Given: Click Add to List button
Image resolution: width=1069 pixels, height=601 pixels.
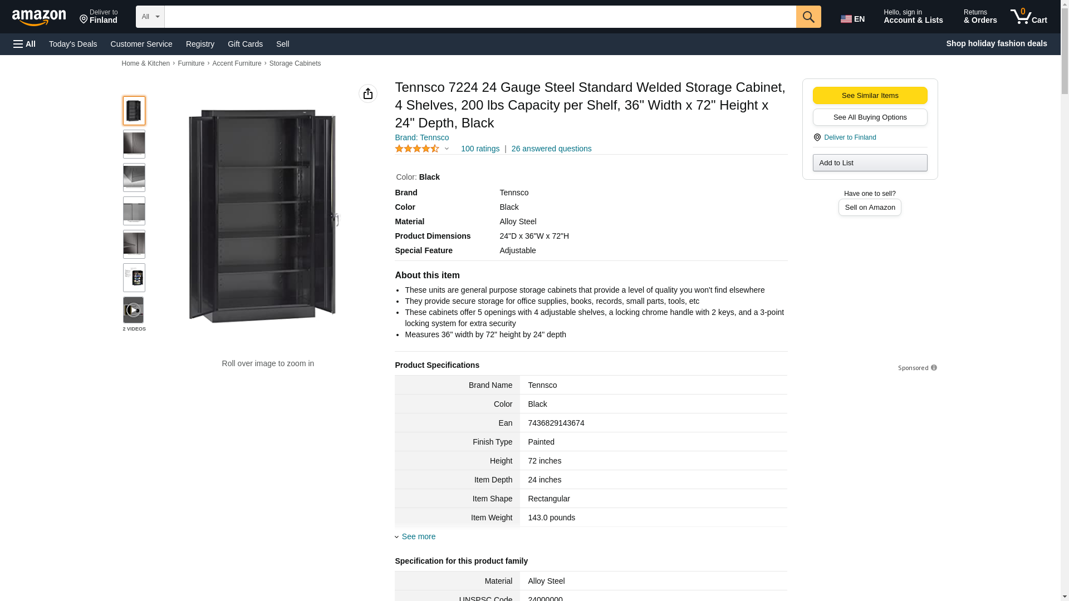Looking at the screenshot, I should [870, 162].
